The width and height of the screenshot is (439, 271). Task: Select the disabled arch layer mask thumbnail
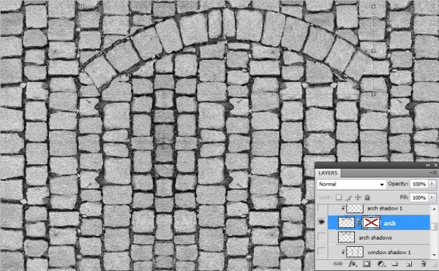[371, 222]
